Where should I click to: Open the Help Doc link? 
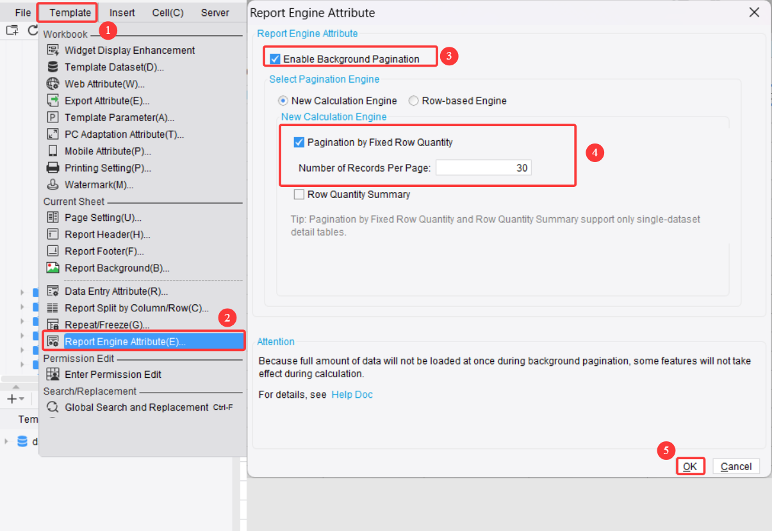pyautogui.click(x=352, y=395)
